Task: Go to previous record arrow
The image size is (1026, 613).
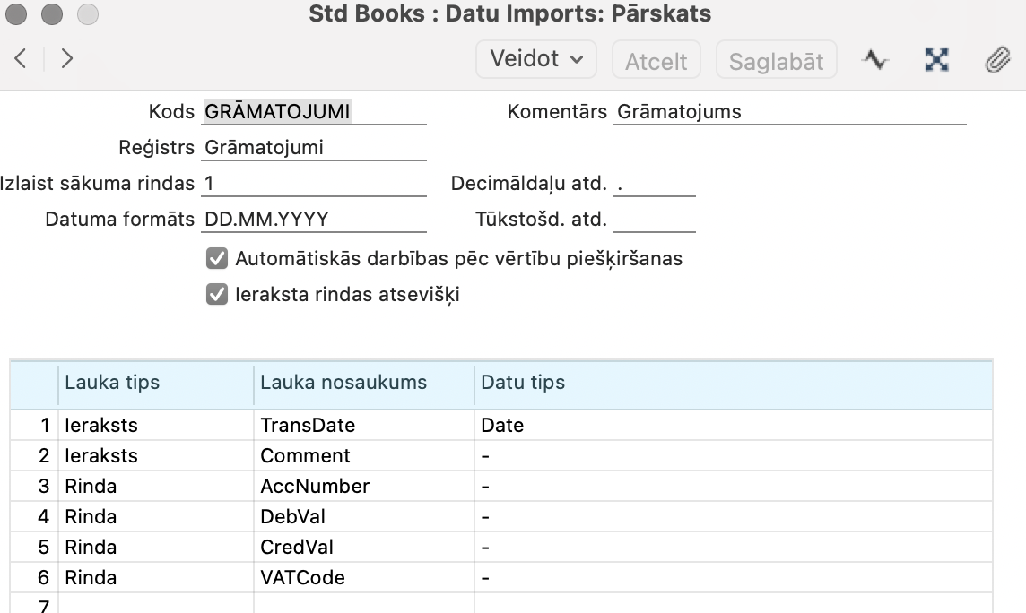Action: [21, 59]
